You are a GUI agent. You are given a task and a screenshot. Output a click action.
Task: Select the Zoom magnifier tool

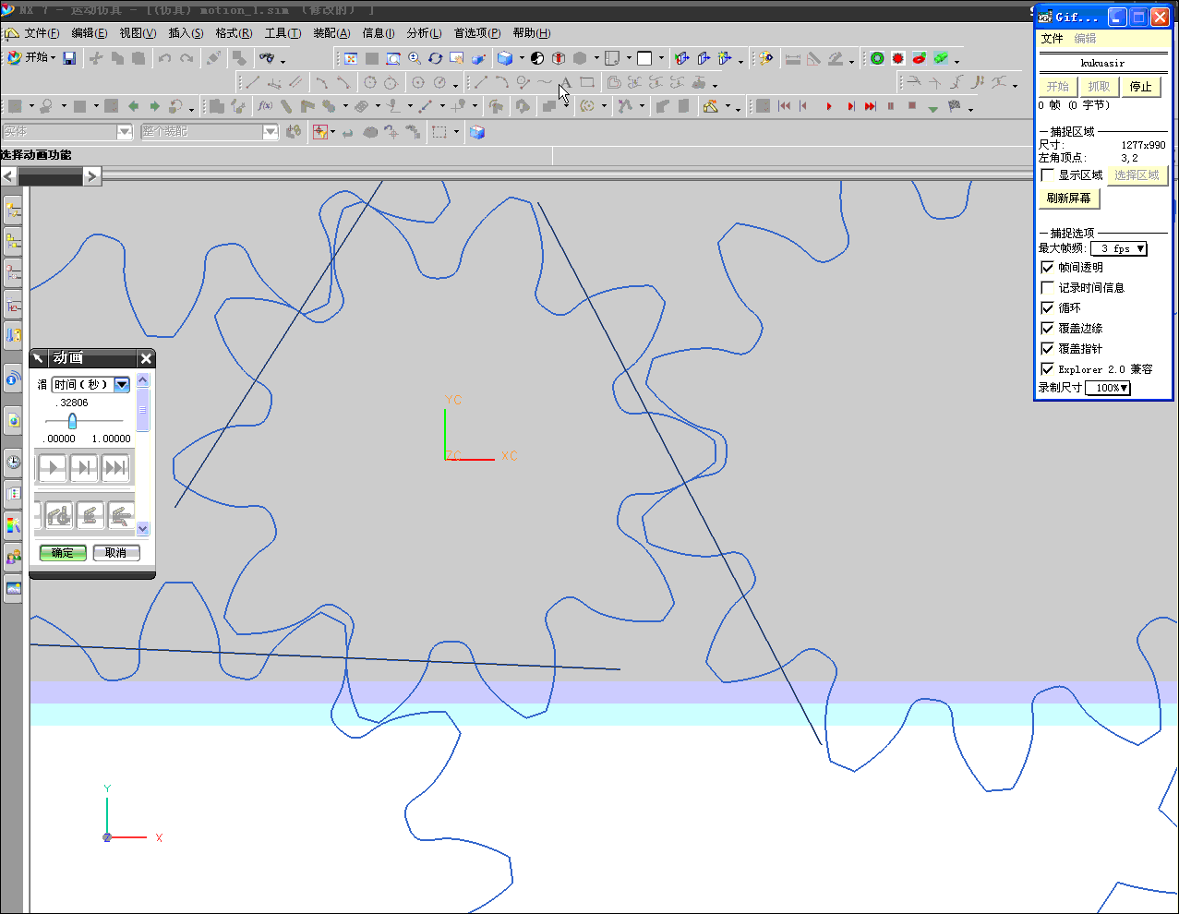pos(415,58)
